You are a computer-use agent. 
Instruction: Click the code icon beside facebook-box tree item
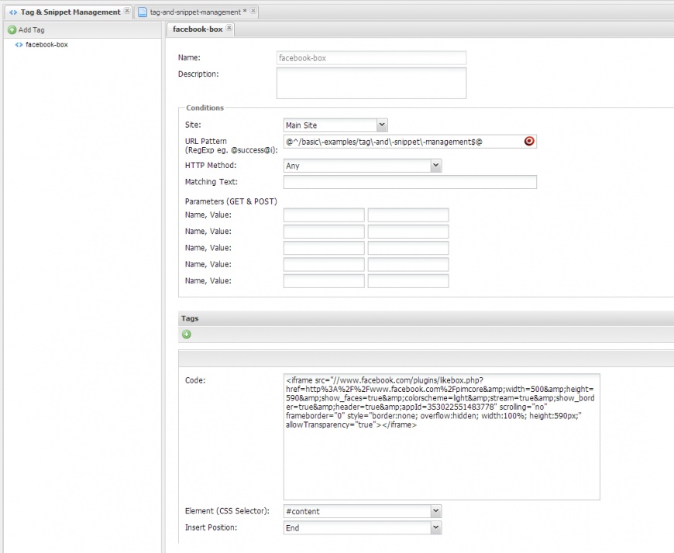(x=19, y=45)
